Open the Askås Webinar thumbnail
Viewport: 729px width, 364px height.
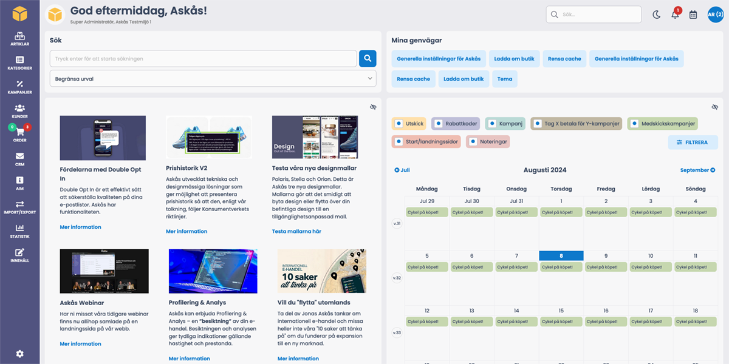click(x=104, y=272)
